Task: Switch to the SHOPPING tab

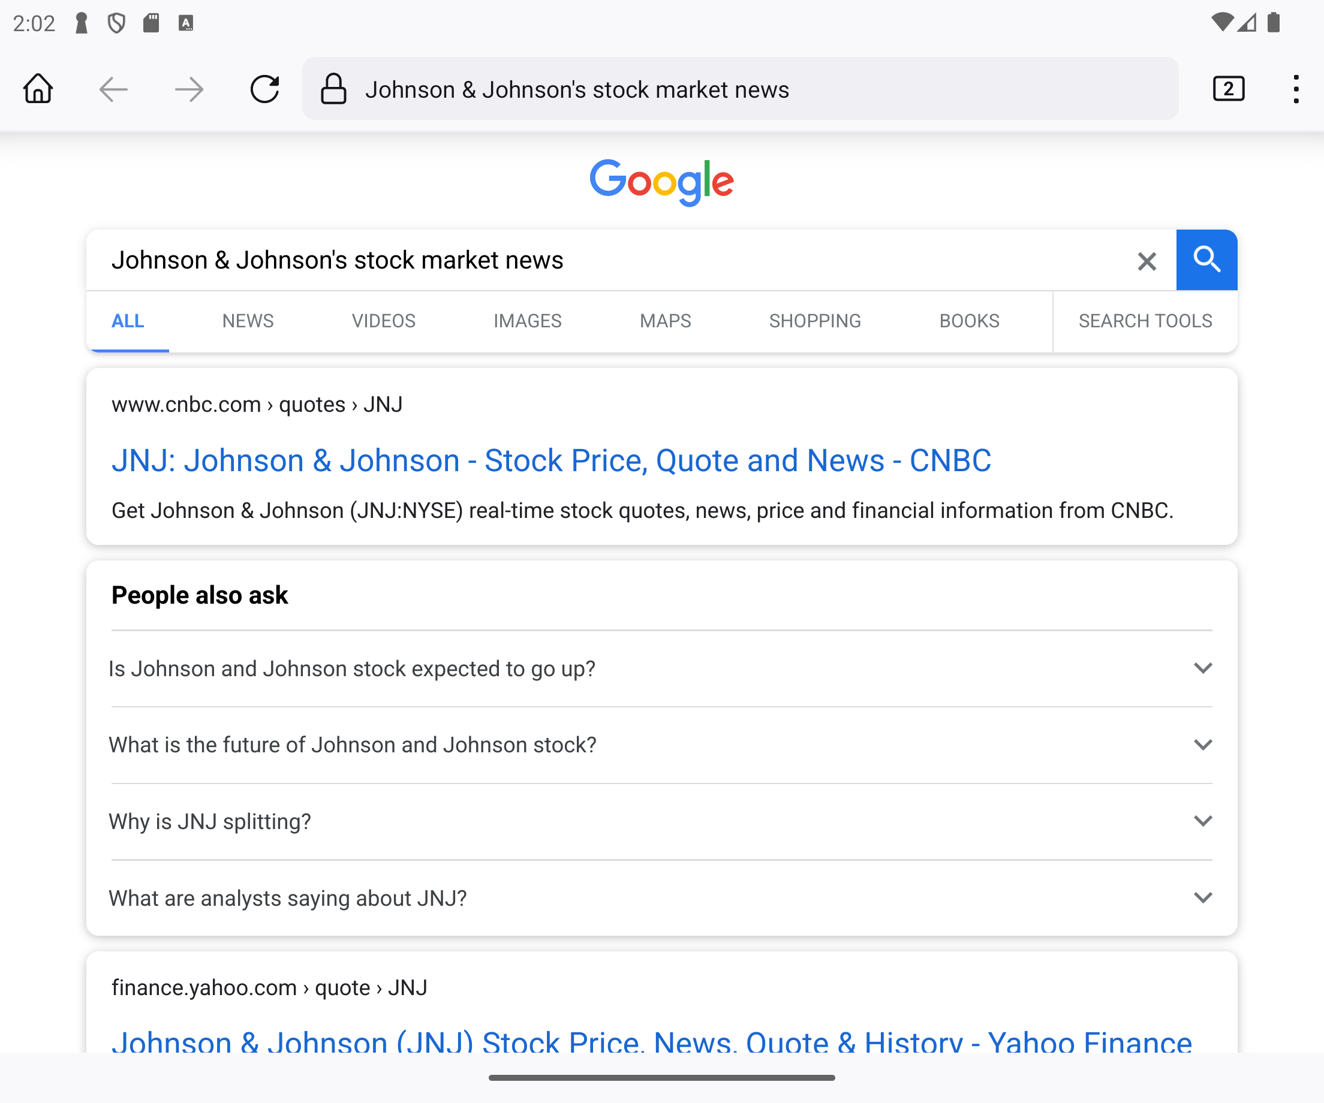Action: [814, 321]
